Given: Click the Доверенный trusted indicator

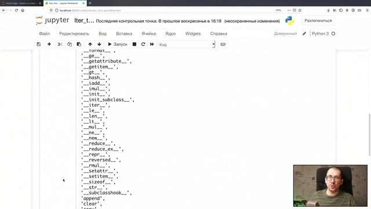Looking at the screenshot, I should point(285,34).
